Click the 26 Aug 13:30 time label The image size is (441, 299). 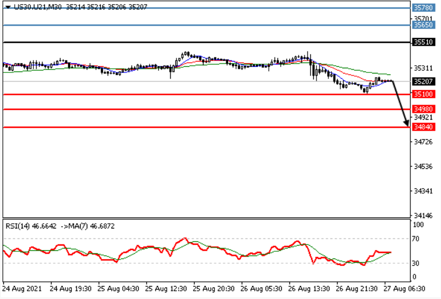pyautogui.click(x=309, y=289)
